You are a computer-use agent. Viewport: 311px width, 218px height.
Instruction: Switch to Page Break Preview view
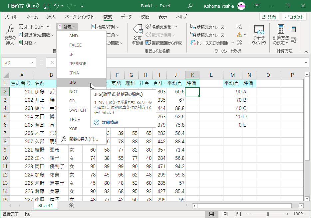pos(238,214)
